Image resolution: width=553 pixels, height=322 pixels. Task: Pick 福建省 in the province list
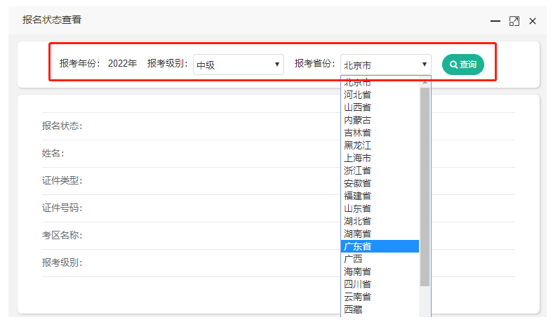[x=357, y=196]
